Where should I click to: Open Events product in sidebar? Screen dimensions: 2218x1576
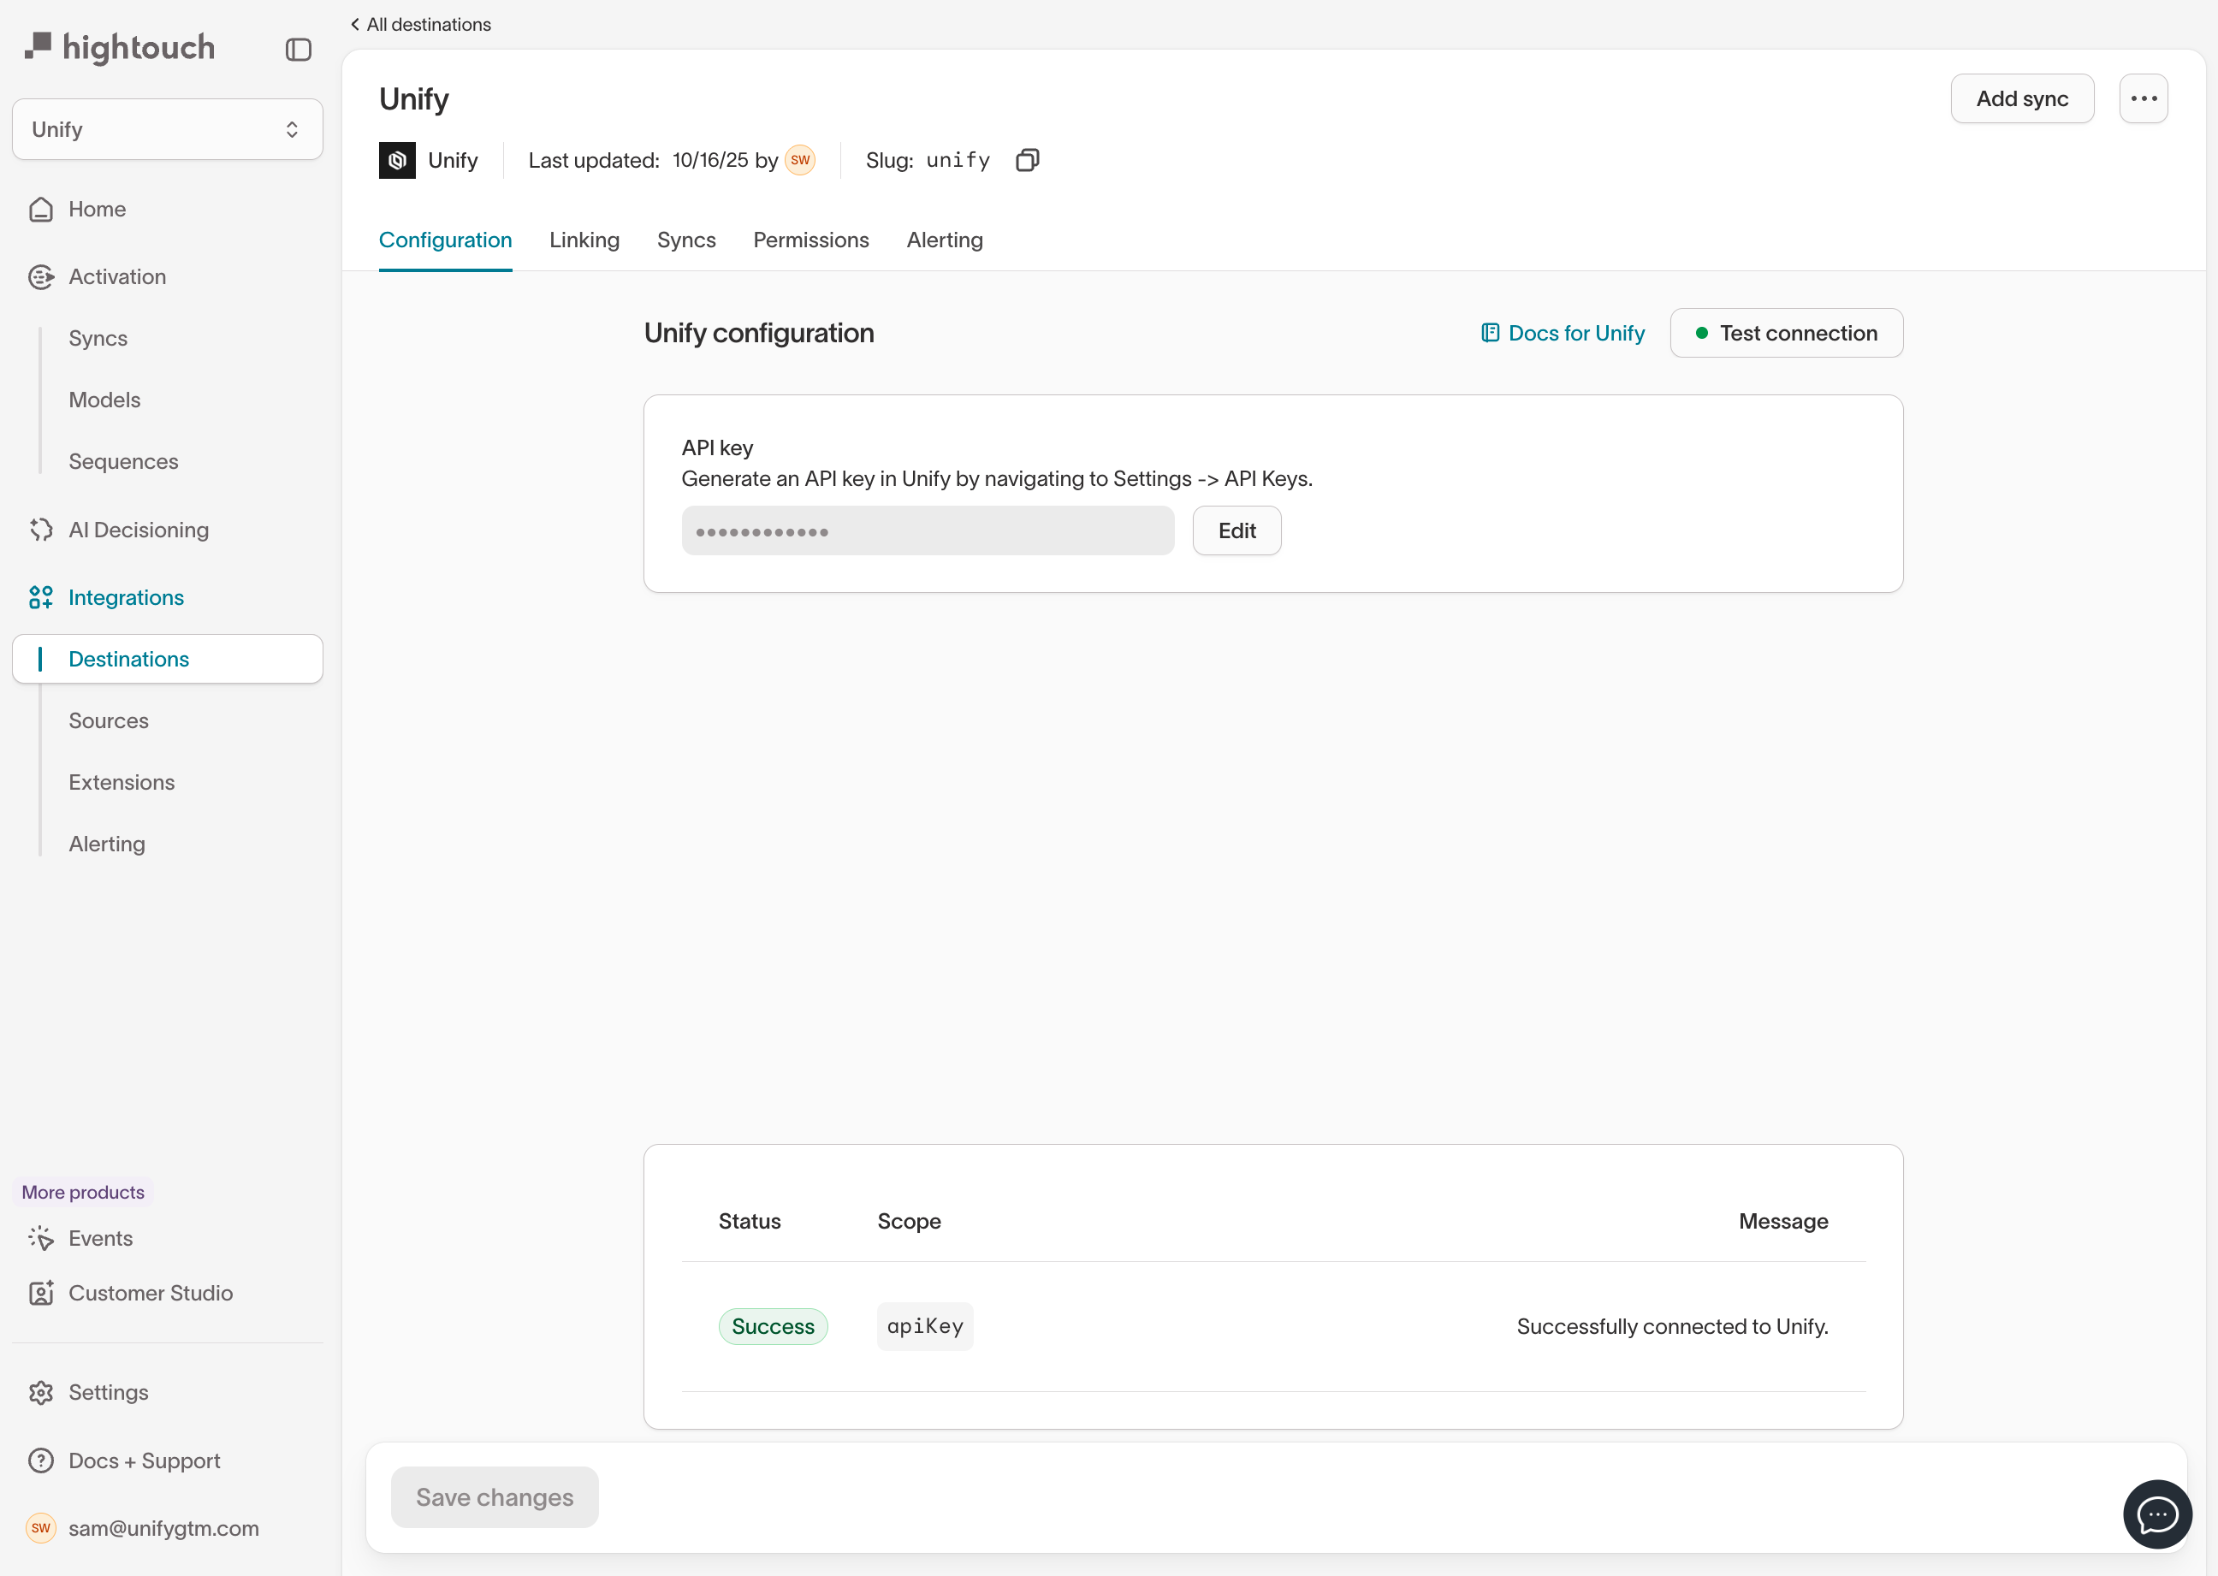(99, 1238)
